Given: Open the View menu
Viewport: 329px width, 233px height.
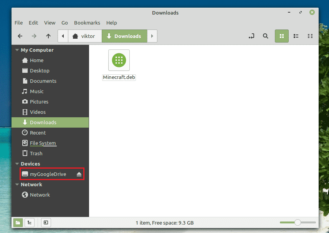Looking at the screenshot, I should point(50,23).
